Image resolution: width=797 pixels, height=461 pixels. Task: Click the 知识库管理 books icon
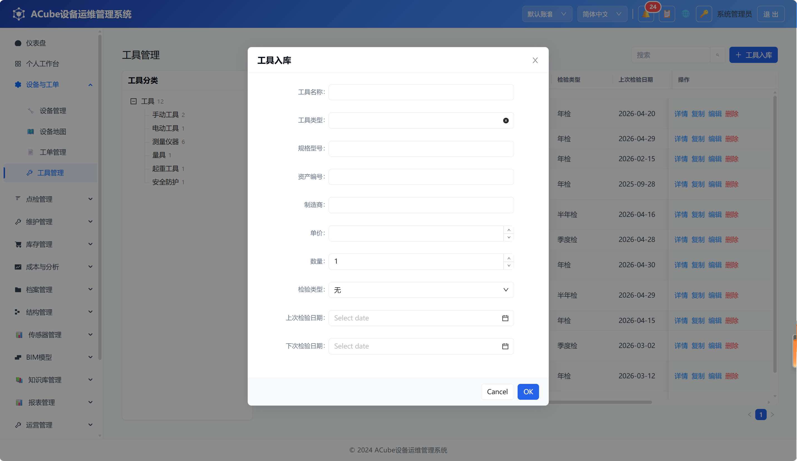pyautogui.click(x=19, y=380)
